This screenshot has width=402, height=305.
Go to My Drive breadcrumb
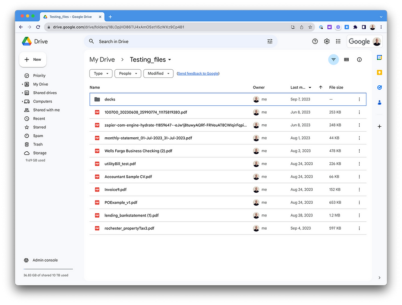coord(102,59)
